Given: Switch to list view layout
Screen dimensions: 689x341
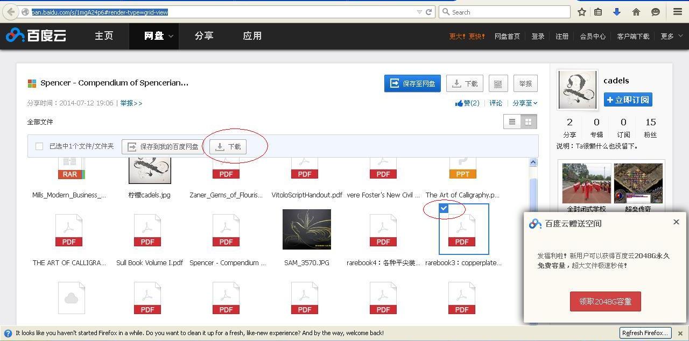Looking at the screenshot, I should 512,122.
